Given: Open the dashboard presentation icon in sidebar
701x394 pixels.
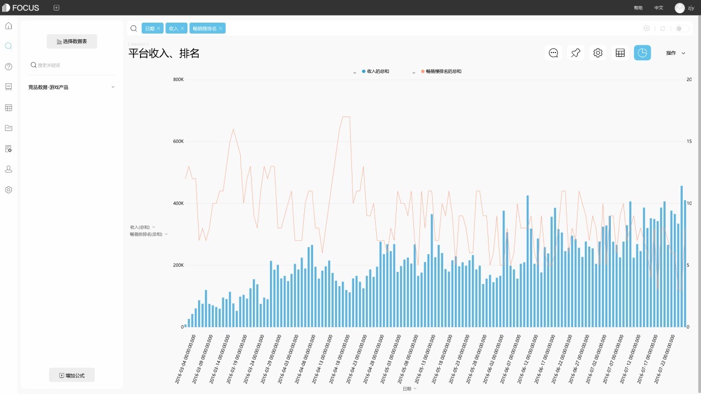Looking at the screenshot, I should coord(8,87).
